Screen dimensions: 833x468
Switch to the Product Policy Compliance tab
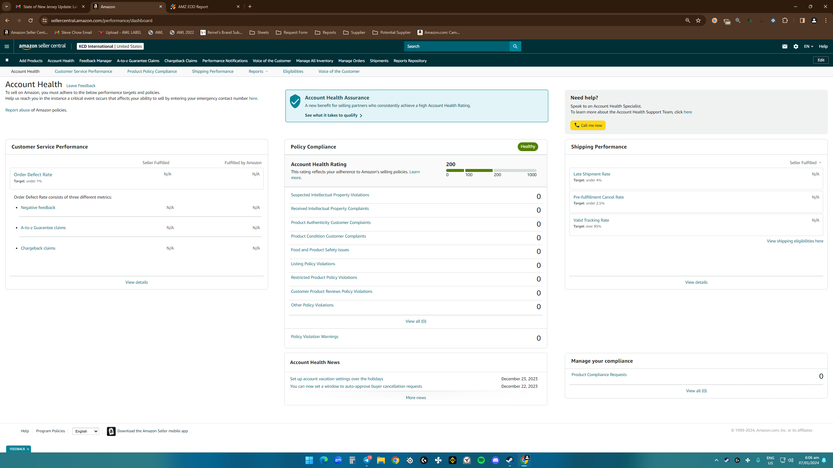coord(152,71)
